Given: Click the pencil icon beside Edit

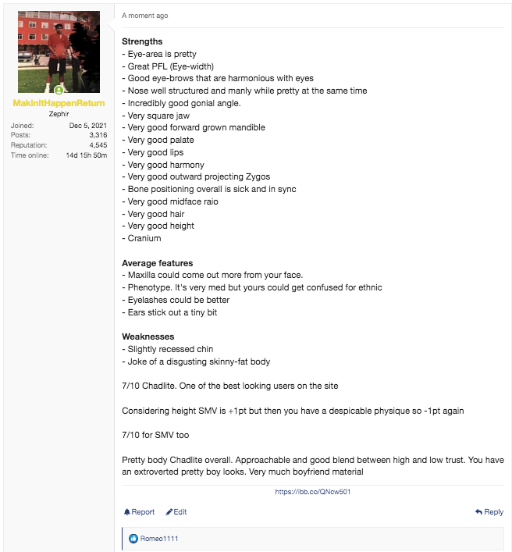Looking at the screenshot, I should pyautogui.click(x=169, y=512).
